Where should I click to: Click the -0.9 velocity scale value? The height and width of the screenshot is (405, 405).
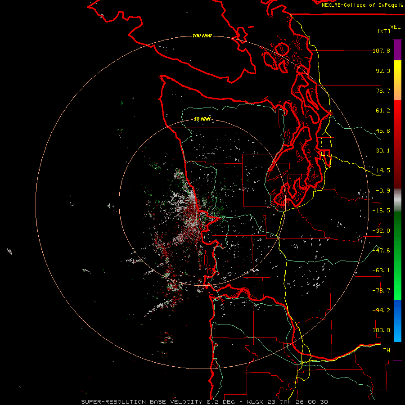coord(383,191)
